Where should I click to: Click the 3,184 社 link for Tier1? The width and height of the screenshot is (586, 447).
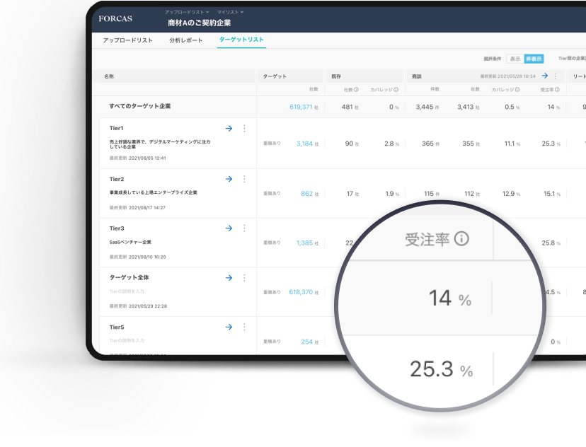point(307,144)
